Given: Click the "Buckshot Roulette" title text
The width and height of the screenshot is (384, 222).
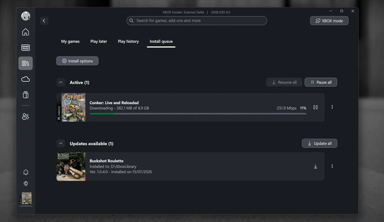Looking at the screenshot, I should point(107,161).
